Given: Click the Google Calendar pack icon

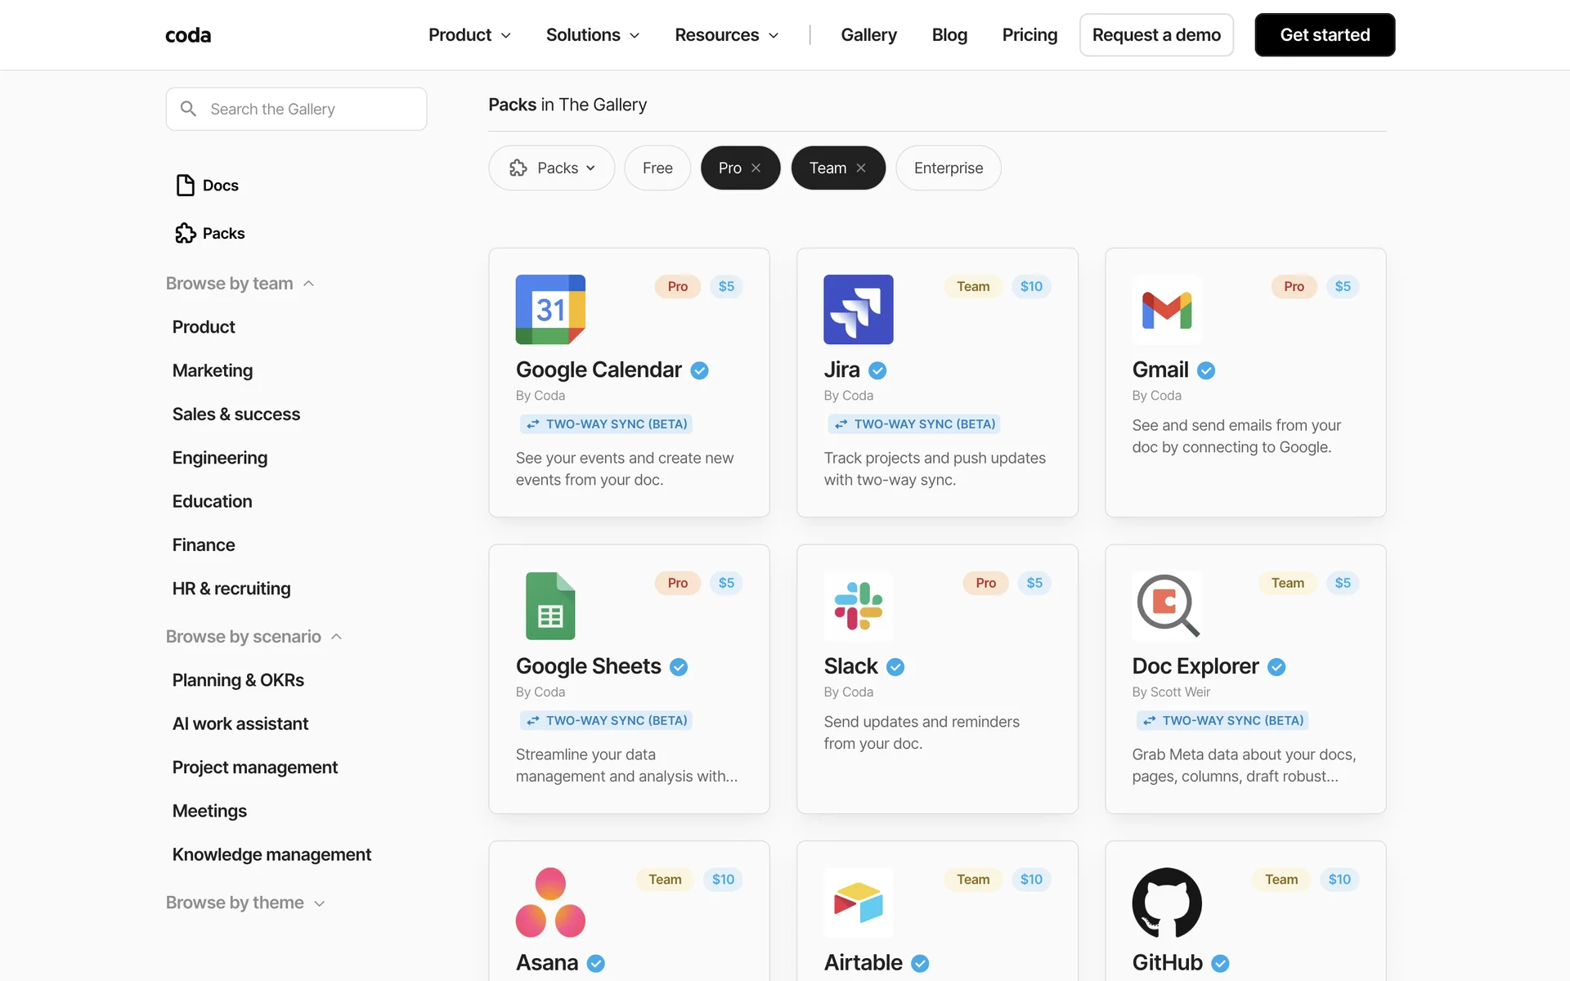Looking at the screenshot, I should 550,309.
